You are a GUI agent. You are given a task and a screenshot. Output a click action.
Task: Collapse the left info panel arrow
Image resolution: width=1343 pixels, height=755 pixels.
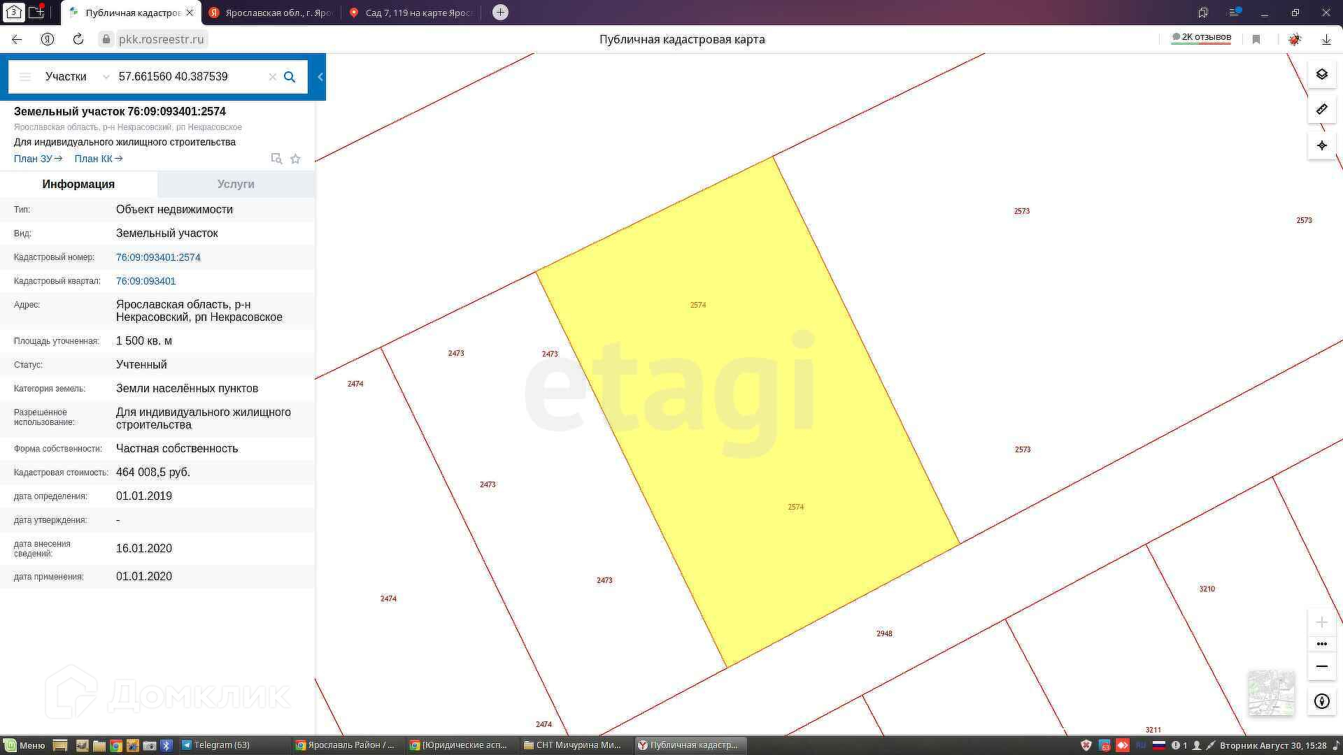(320, 77)
